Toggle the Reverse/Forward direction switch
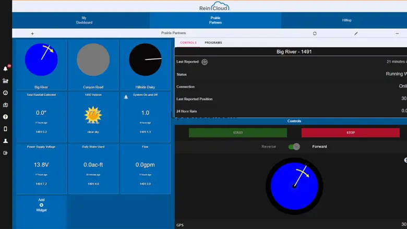Screen dimensions: 407x229 pos(294,147)
